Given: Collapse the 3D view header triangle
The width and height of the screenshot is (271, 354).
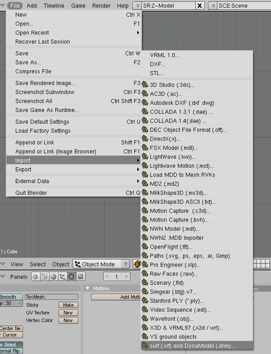Looking at the screenshot, I should point(3,264).
